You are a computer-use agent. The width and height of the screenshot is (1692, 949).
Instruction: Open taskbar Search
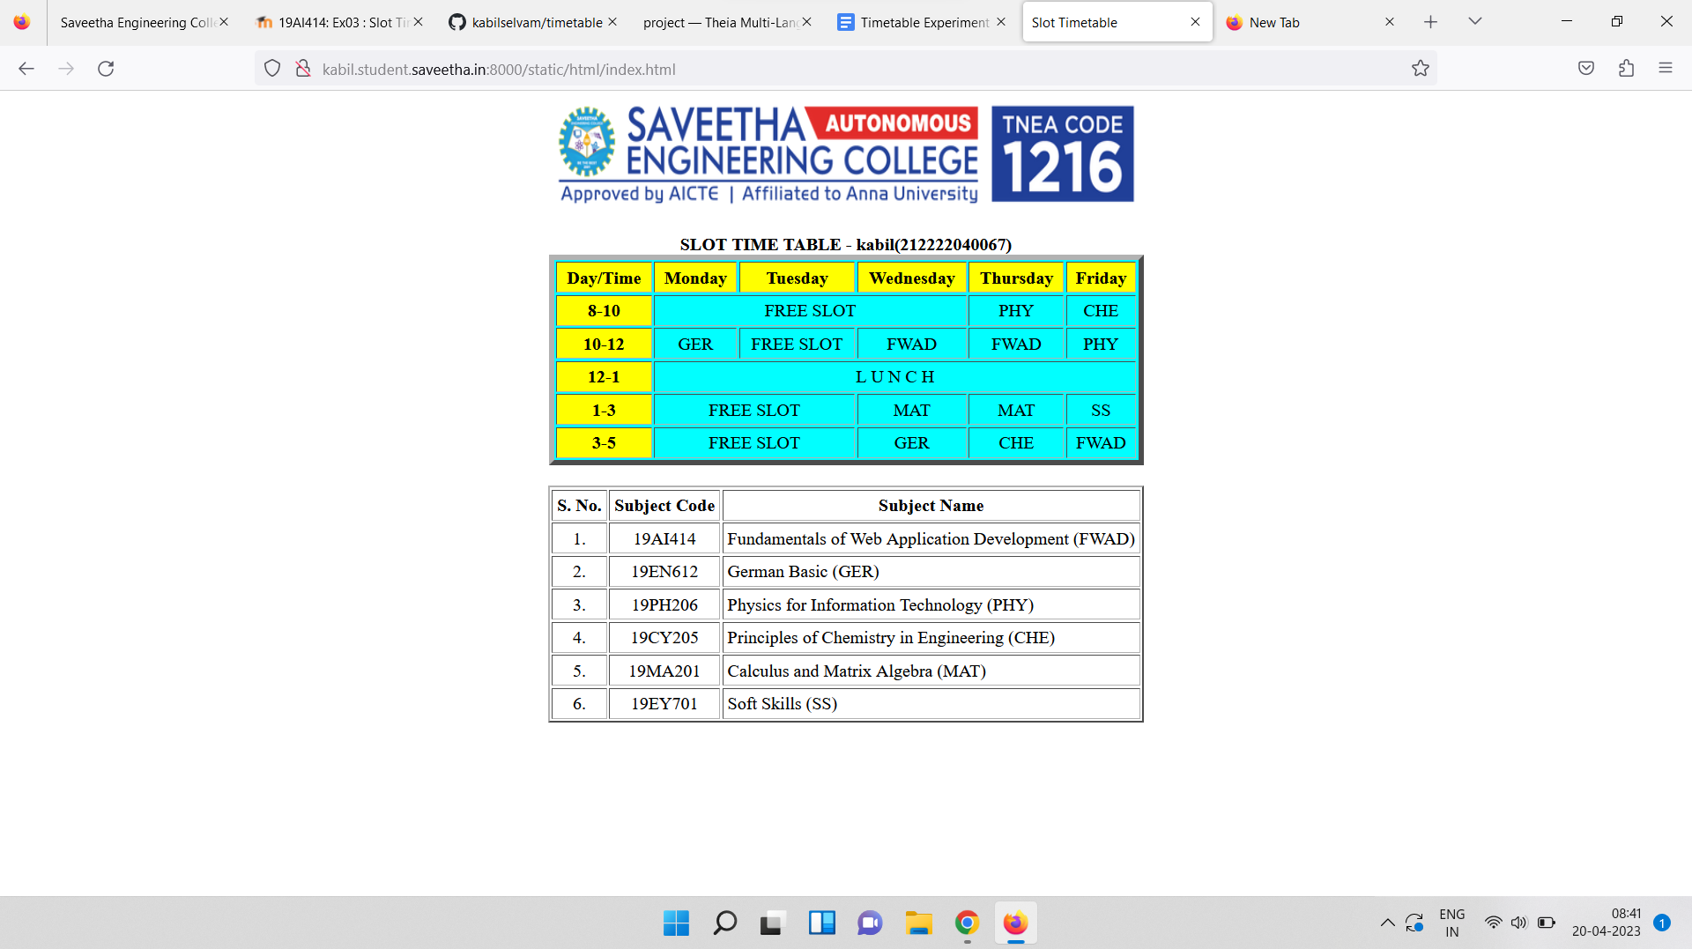[x=724, y=923]
